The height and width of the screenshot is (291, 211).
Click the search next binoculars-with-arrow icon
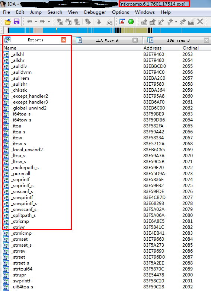(x=88, y=22)
